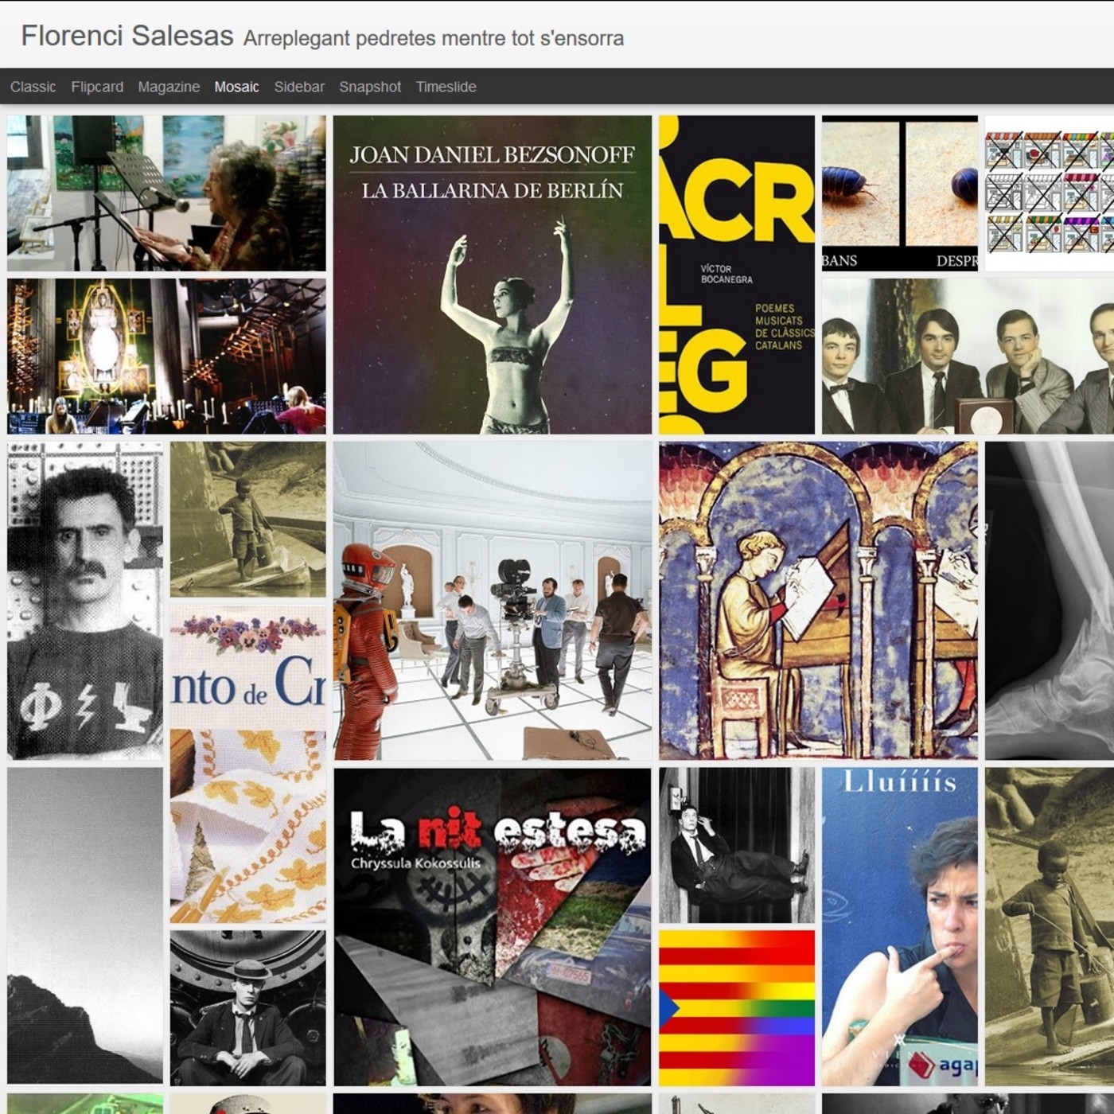The height and width of the screenshot is (1114, 1114).
Task: Open the crossed-out shops grid thumbnail
Action: (x=1050, y=193)
